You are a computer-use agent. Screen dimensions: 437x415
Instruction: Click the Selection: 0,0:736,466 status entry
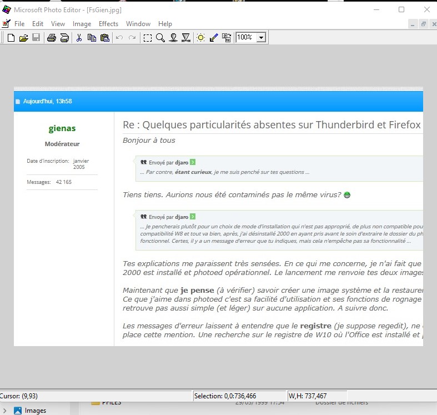tap(225, 396)
